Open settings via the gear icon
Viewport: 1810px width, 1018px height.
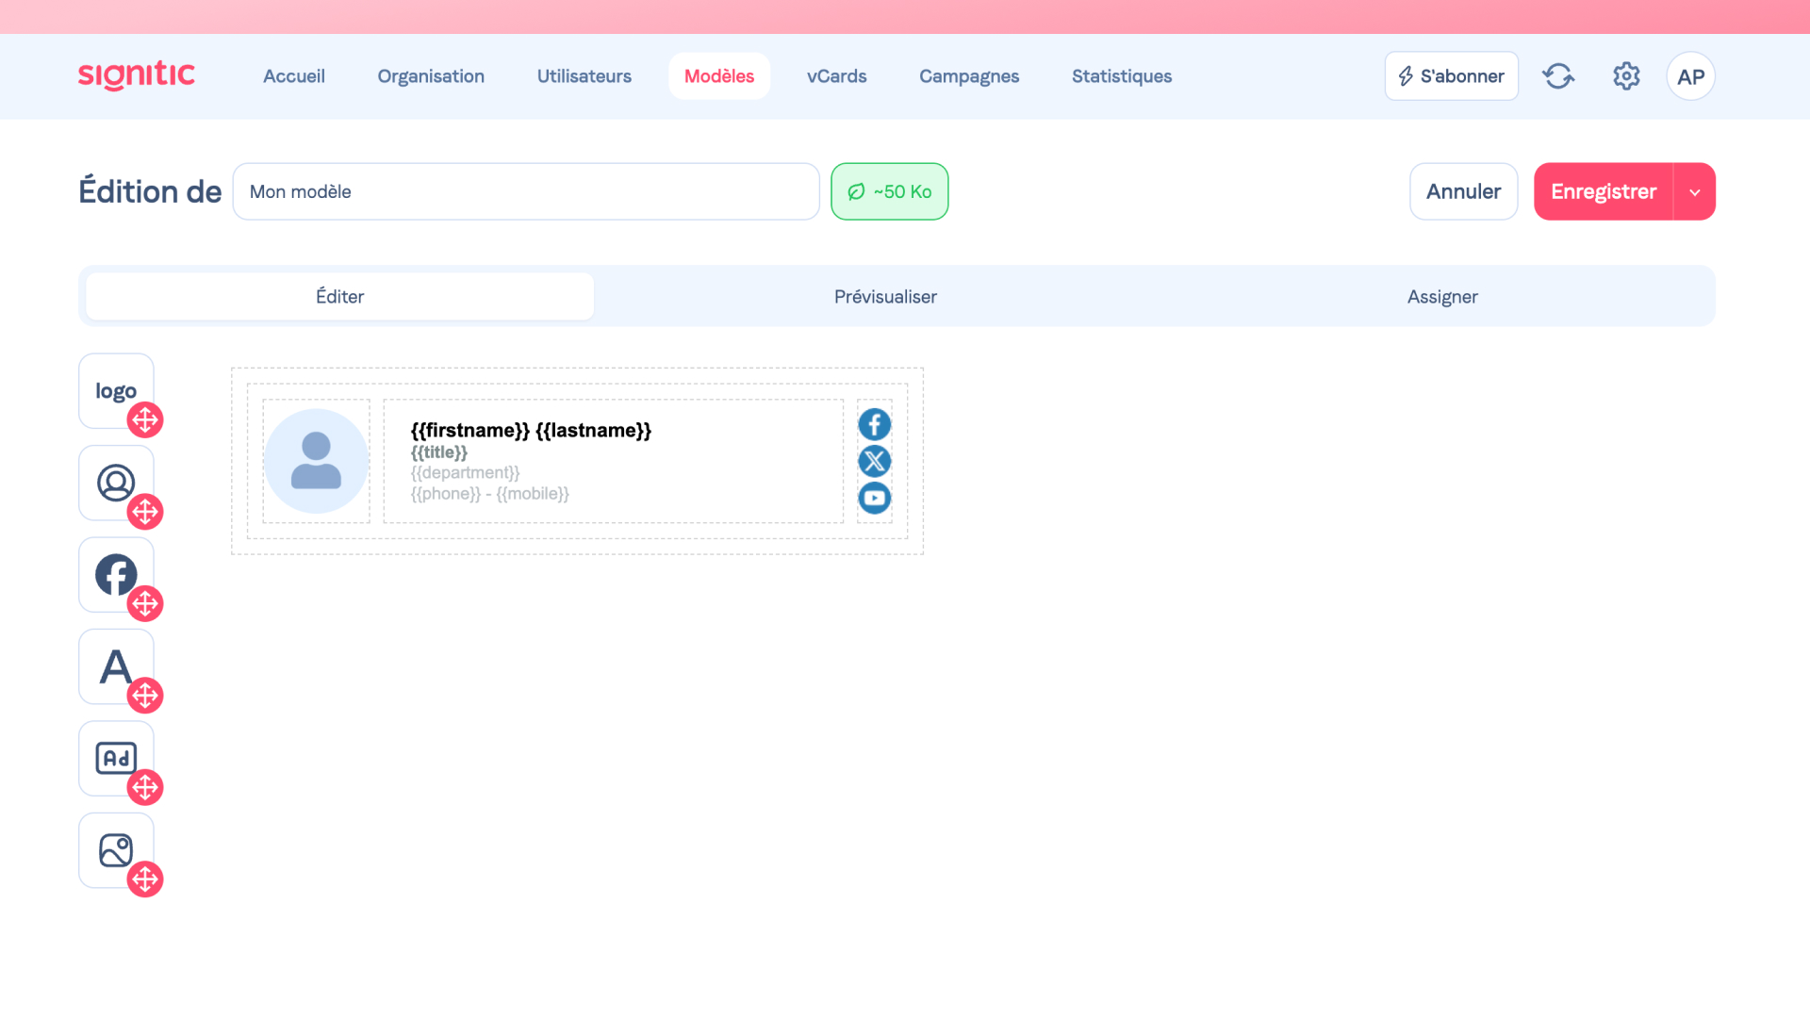(x=1626, y=76)
